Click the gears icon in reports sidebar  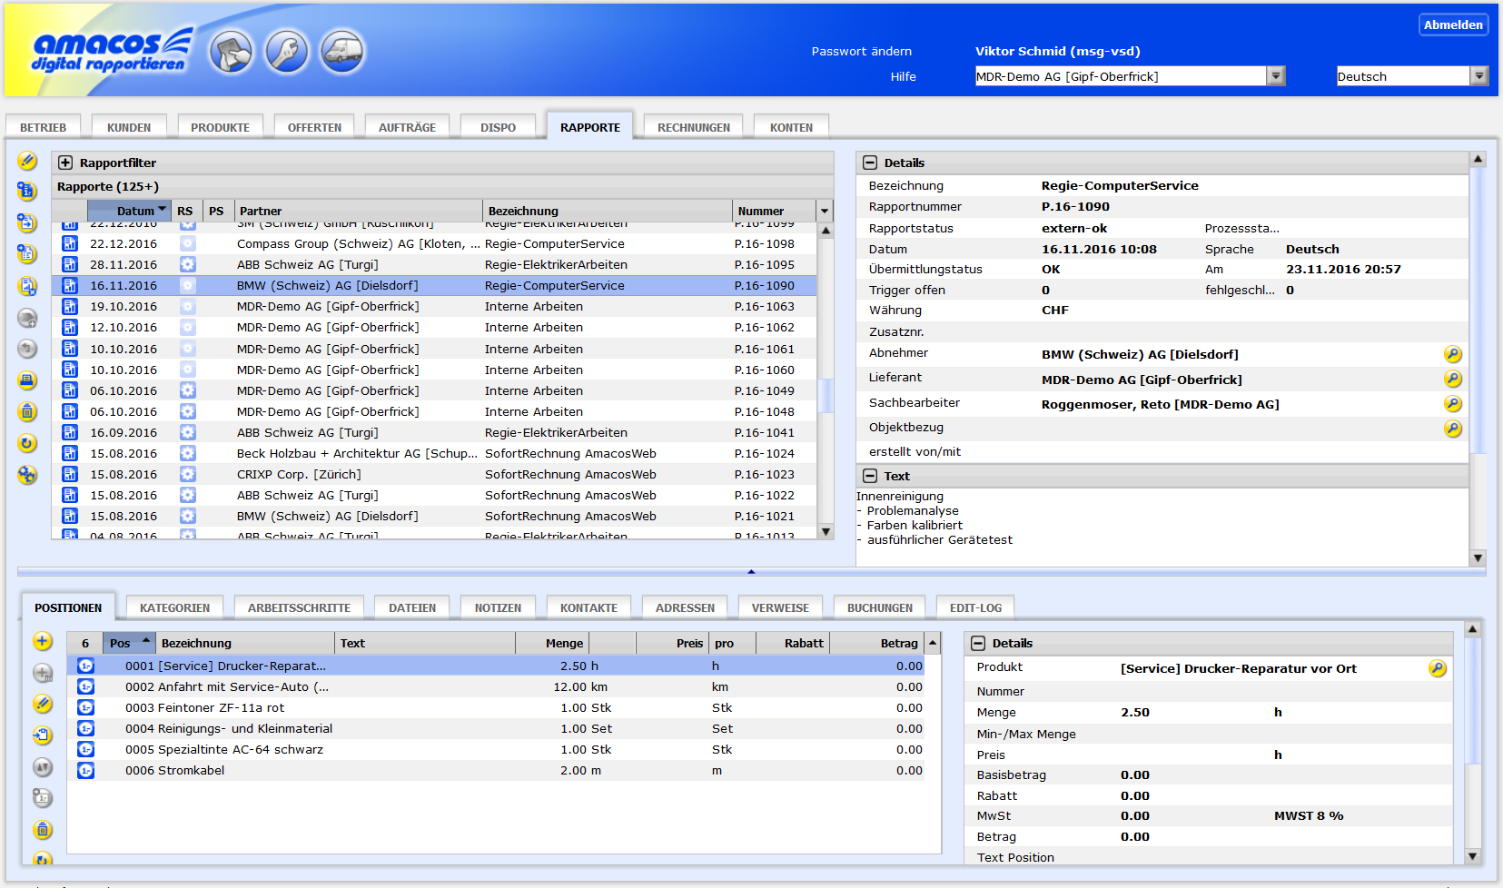(27, 475)
